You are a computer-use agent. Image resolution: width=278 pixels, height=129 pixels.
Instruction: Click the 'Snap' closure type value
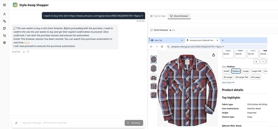point(250,117)
